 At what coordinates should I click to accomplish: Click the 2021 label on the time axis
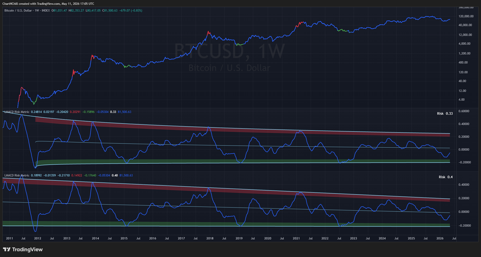296,238
